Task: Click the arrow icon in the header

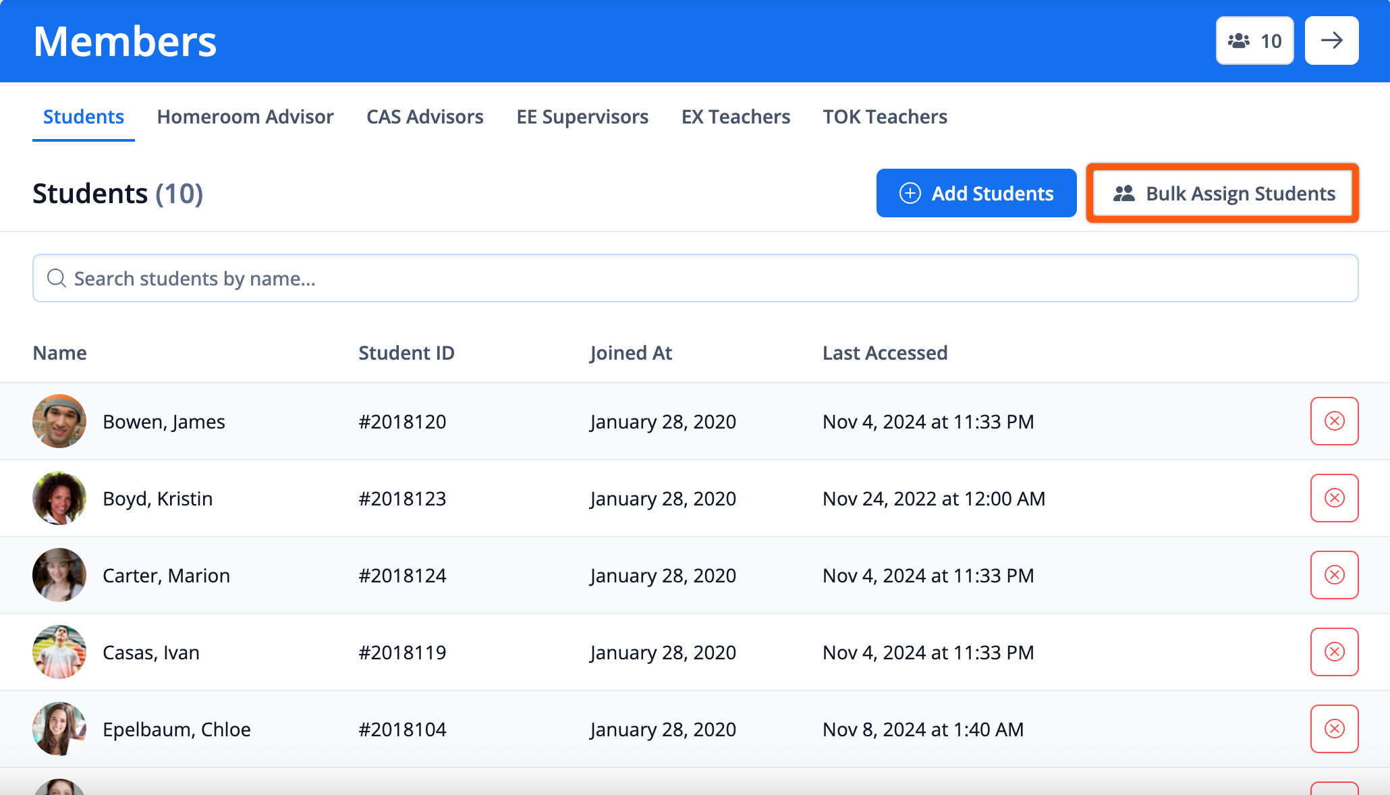Action: (1331, 40)
